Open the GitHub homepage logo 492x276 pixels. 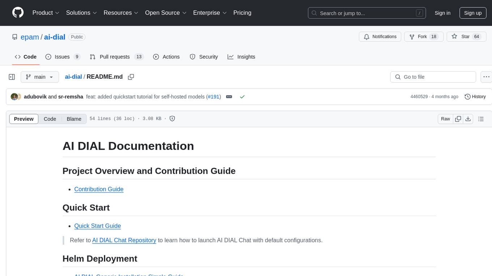tap(18, 13)
